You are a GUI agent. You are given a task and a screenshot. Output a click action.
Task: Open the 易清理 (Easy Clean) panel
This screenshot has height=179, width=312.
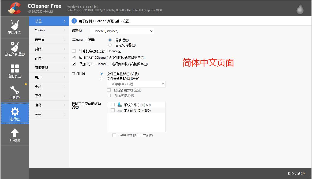point(15,27)
